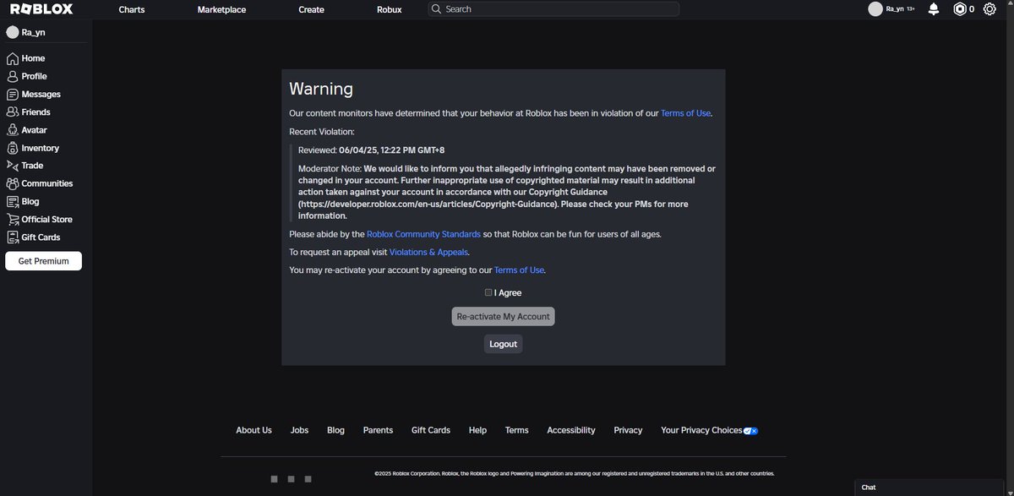Click the Friends icon in sidebar
This screenshot has width=1014, height=496.
[13, 112]
